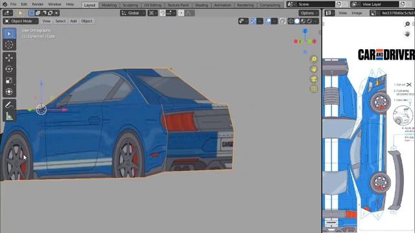Image resolution: width=415 pixels, height=233 pixels.
Task: Open proportional falloff dropdown
Action: pyautogui.click(x=189, y=13)
